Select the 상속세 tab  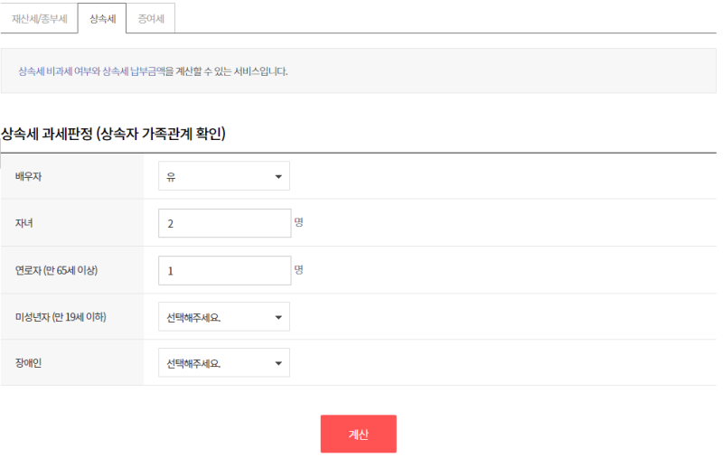click(102, 18)
